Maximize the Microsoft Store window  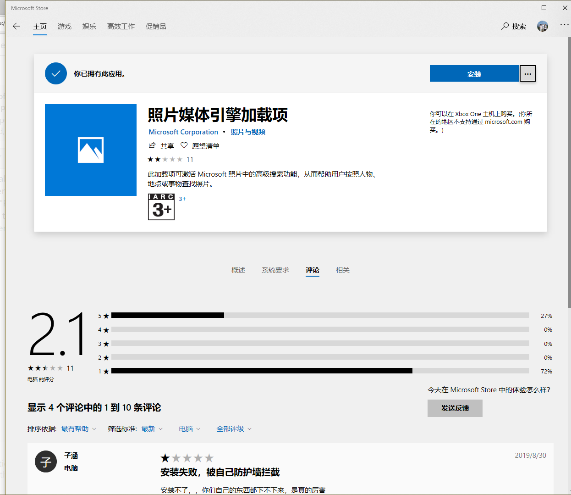pos(544,8)
